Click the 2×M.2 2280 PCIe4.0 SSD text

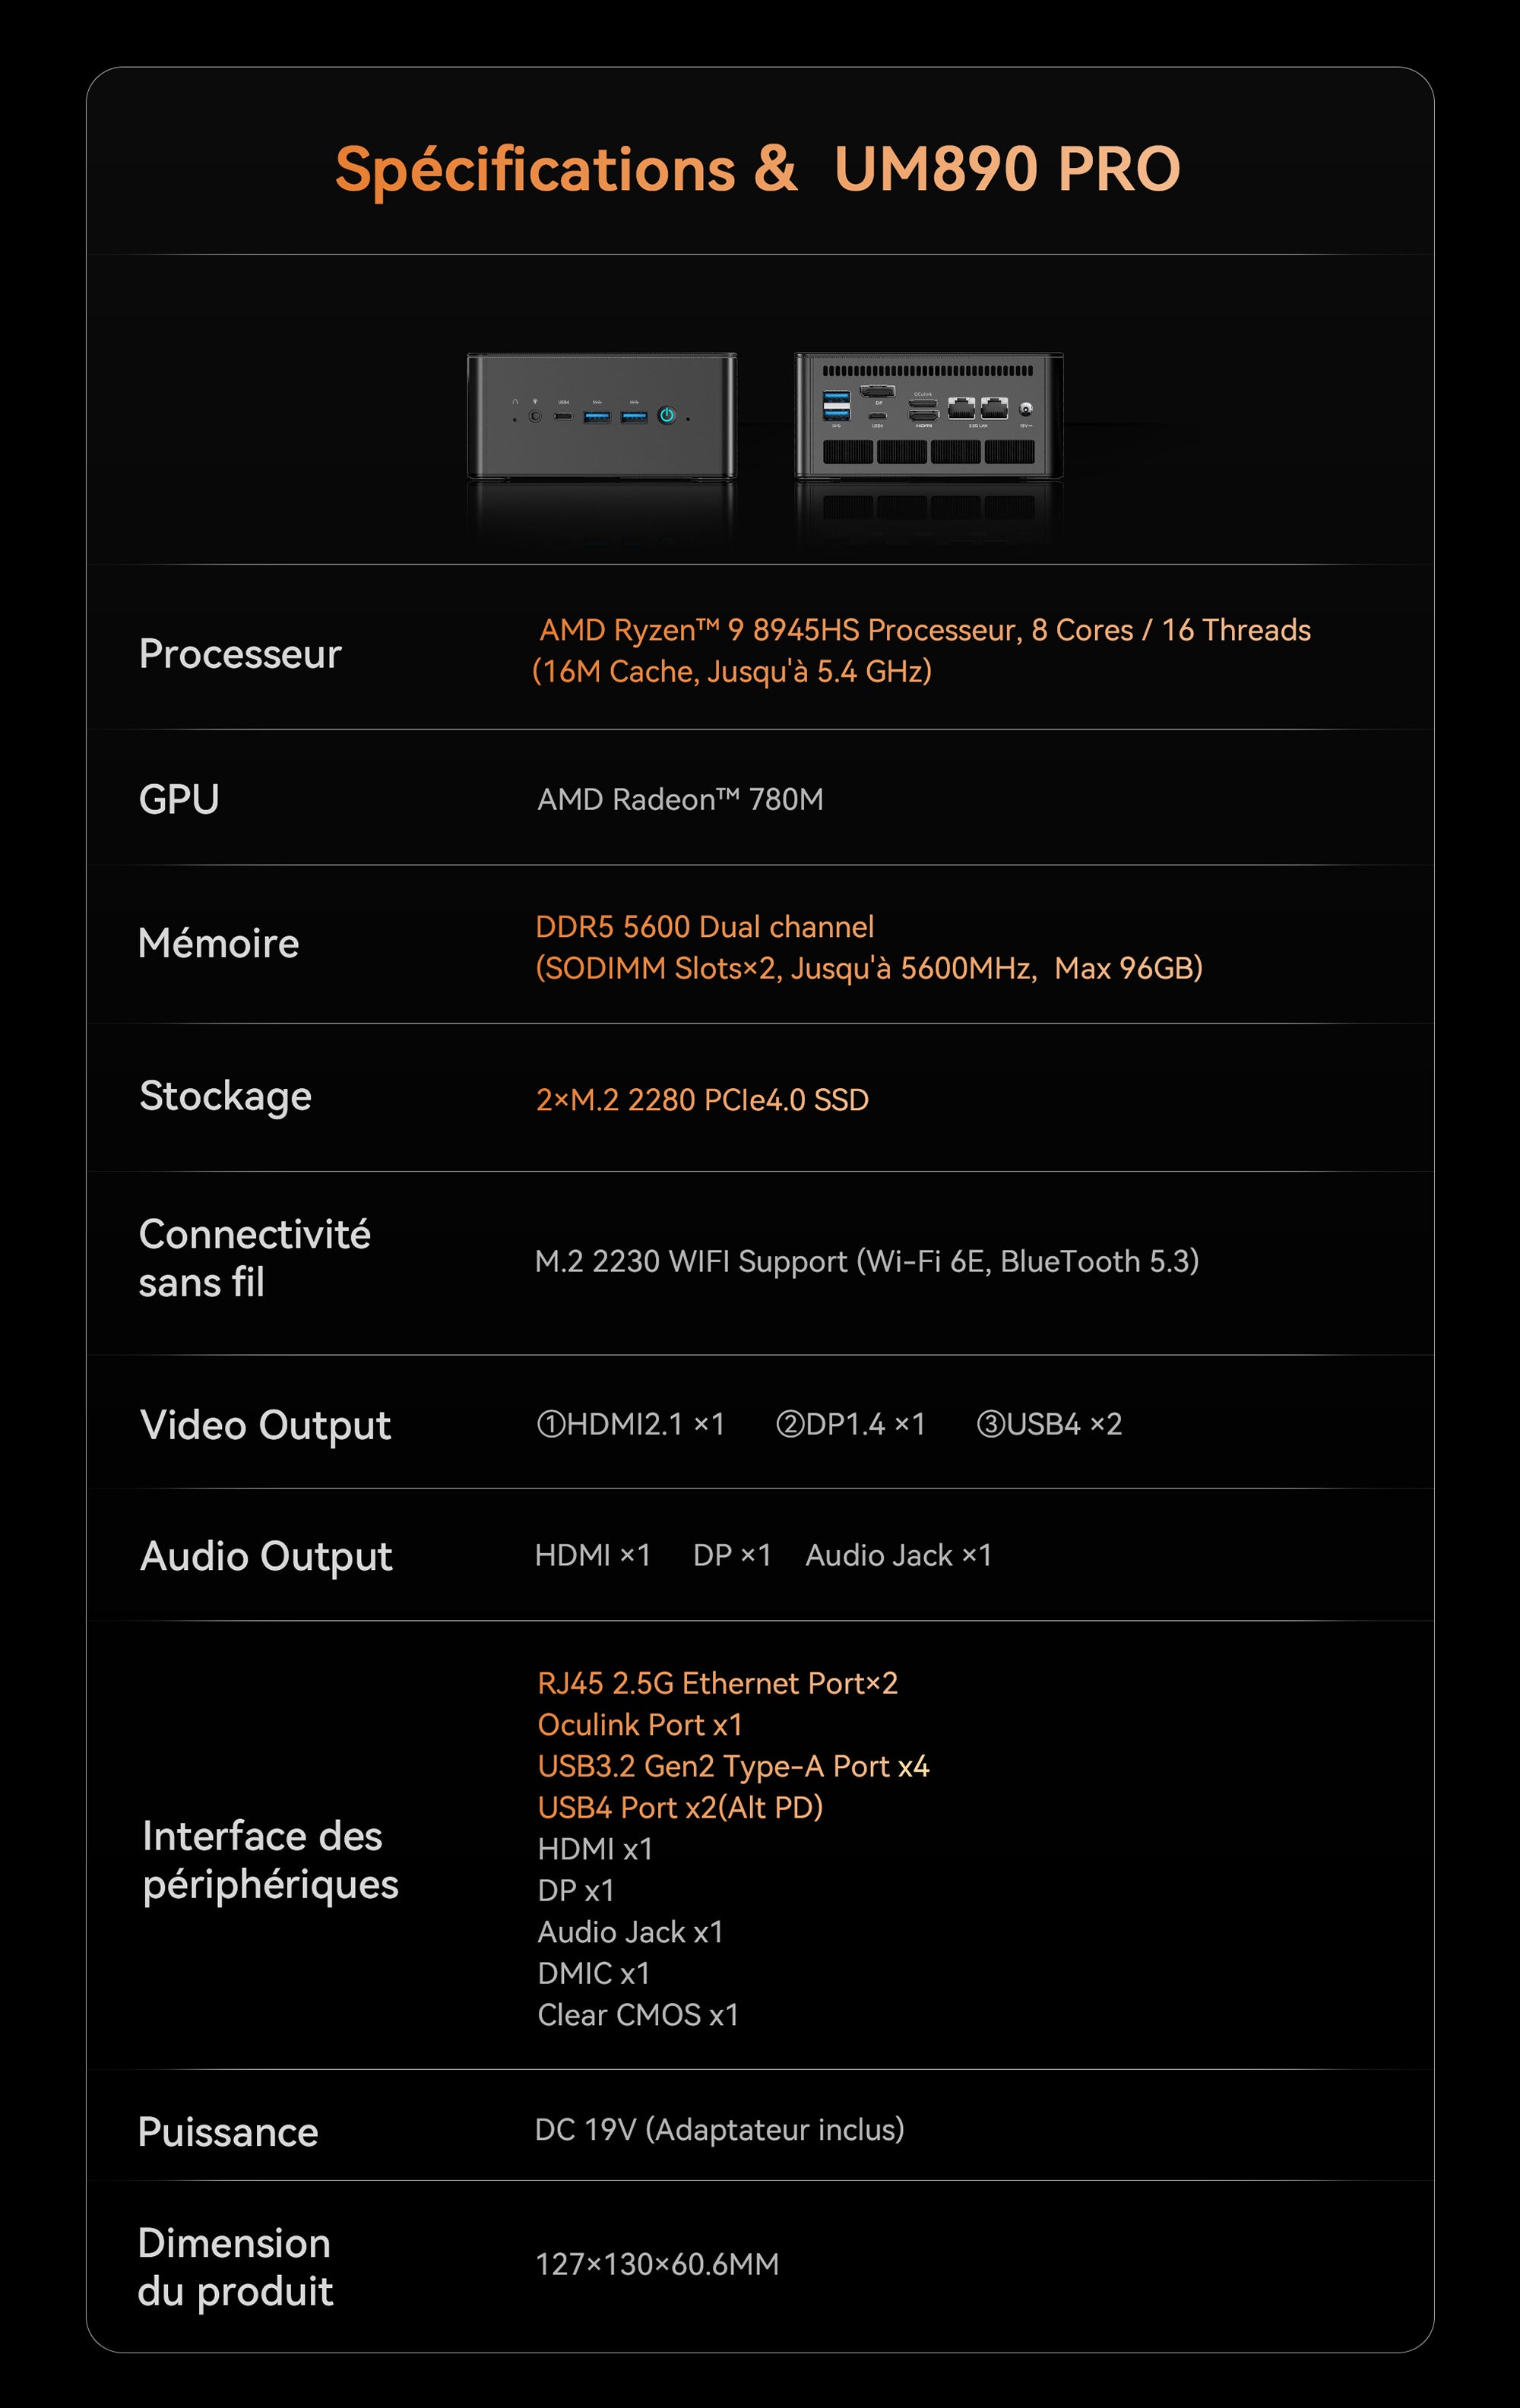[702, 1099]
